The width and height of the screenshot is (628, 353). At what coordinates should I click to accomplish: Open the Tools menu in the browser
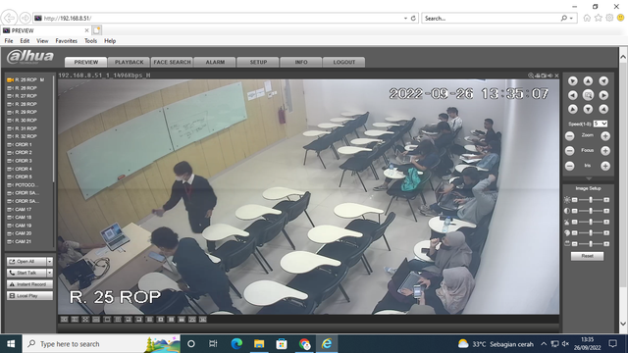[x=90, y=41]
